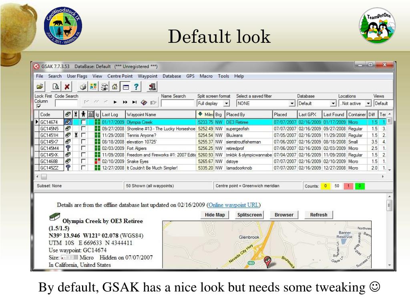Open the Locations dropdown

pos(368,104)
